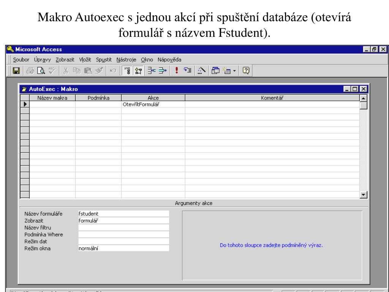The image size is (389, 292).
Task: Click the Print icon
Action: [x=30, y=71]
